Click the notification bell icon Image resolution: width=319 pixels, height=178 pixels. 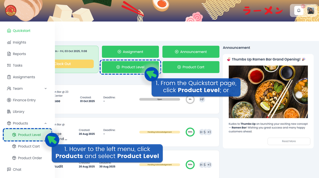[299, 10]
